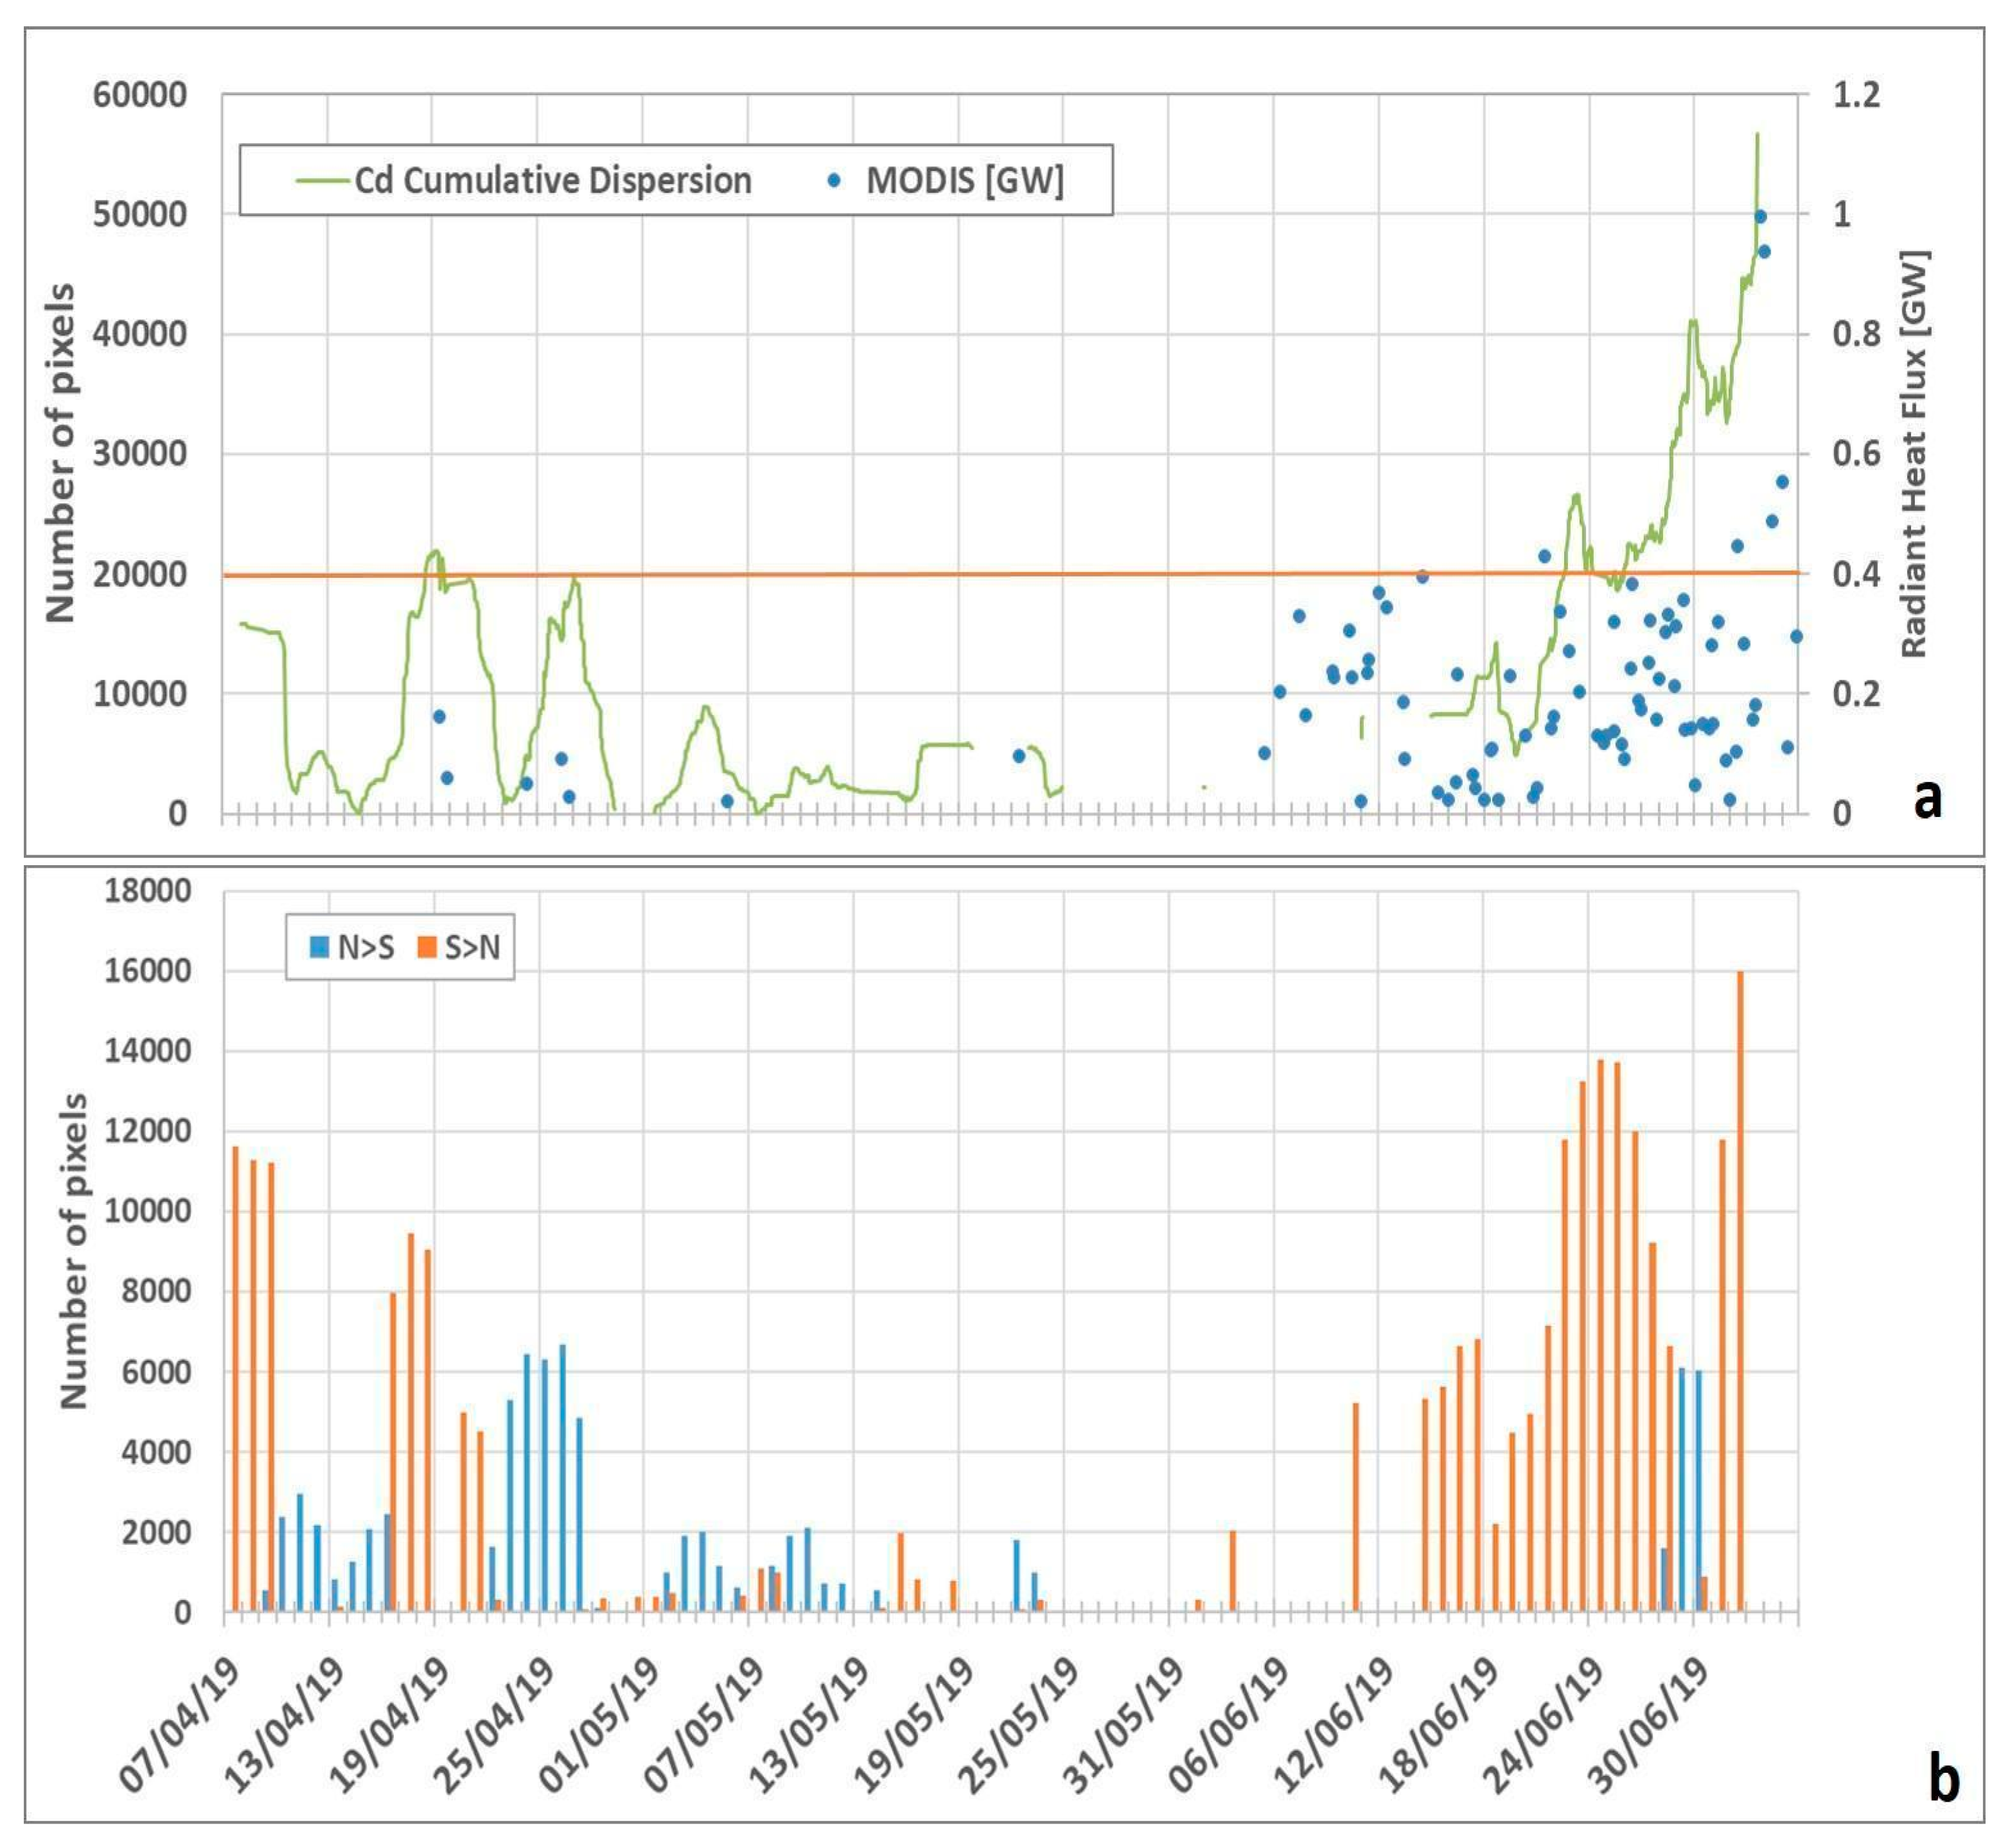
Task: Click the 1.2 right axis label
Action: [x=1856, y=95]
